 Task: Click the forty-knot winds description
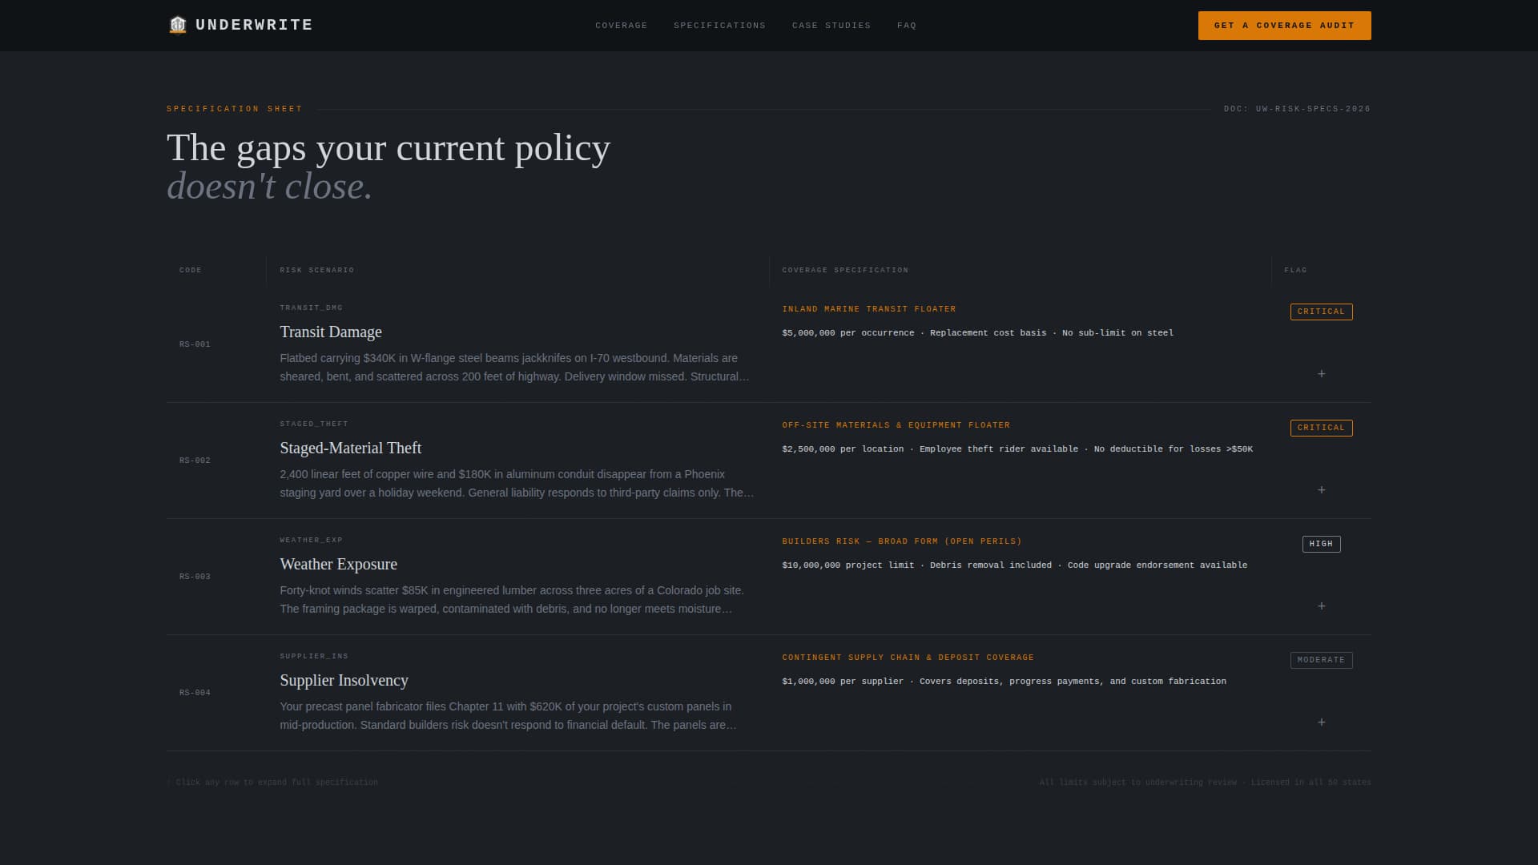tap(512, 600)
